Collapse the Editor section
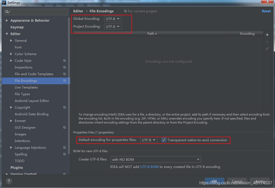Viewport: 275px width, 188px height. [x=7, y=34]
